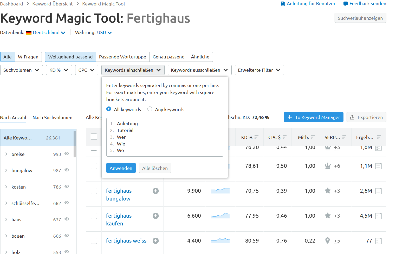
Task: Sort by KD % column filter icon
Action: pos(256,137)
